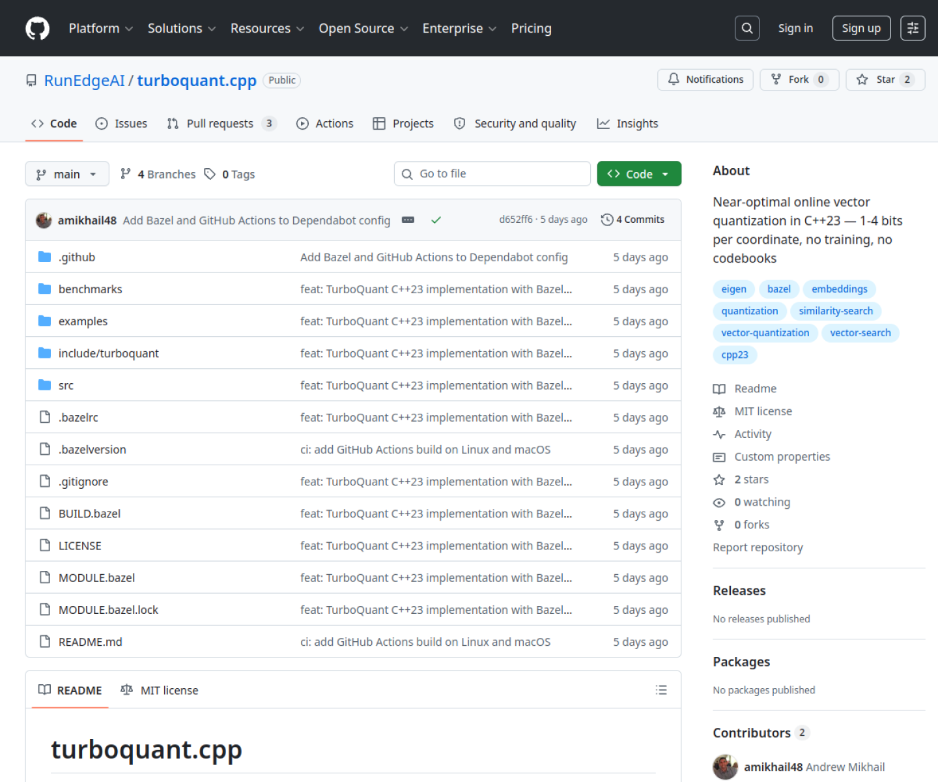Open the Releases section heading
Screen dimensions: 938x782
point(739,591)
